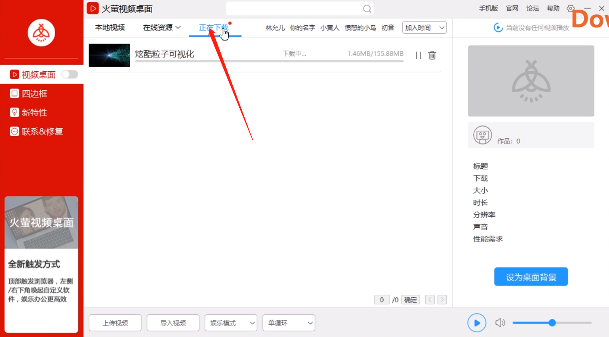Switch to the 本地视频 tab
Image resolution: width=609 pixels, height=337 pixels.
click(x=110, y=27)
